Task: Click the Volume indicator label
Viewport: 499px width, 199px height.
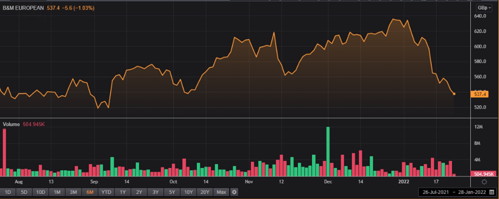Action: click(11, 124)
